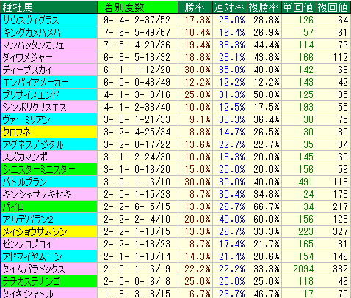Click スズカマンボ's 145 win return value
351x298 pixels.
(305, 157)
